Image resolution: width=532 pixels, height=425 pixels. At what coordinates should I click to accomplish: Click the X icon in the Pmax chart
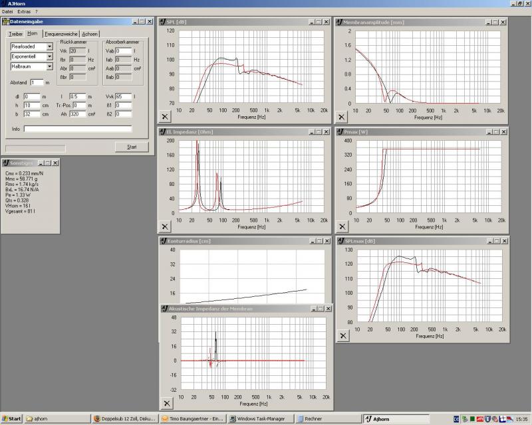tap(342, 225)
